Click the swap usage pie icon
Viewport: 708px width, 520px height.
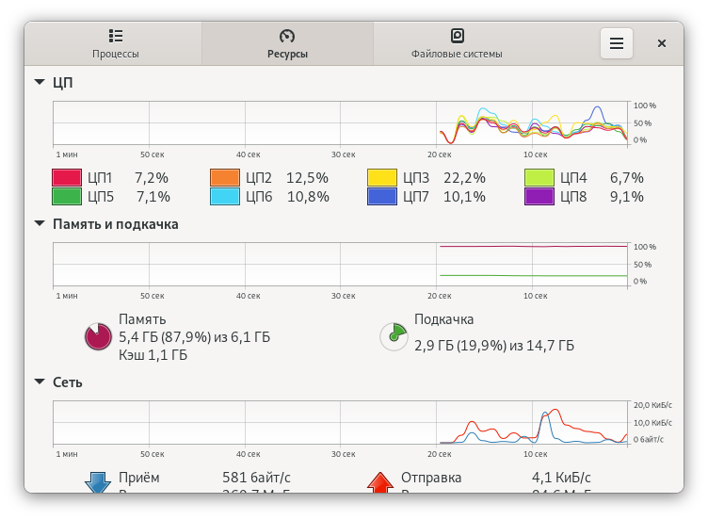pos(394,336)
